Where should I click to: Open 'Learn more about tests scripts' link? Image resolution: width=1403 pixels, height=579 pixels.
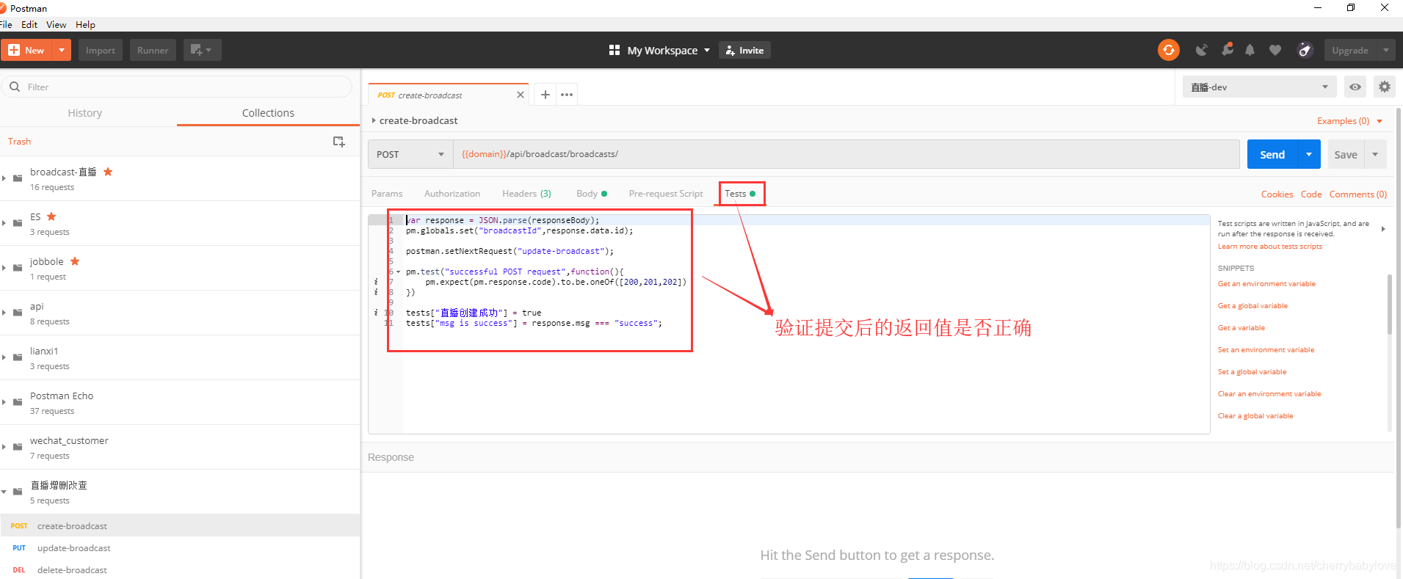tap(1269, 247)
